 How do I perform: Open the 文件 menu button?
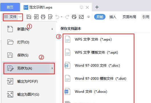11,17
